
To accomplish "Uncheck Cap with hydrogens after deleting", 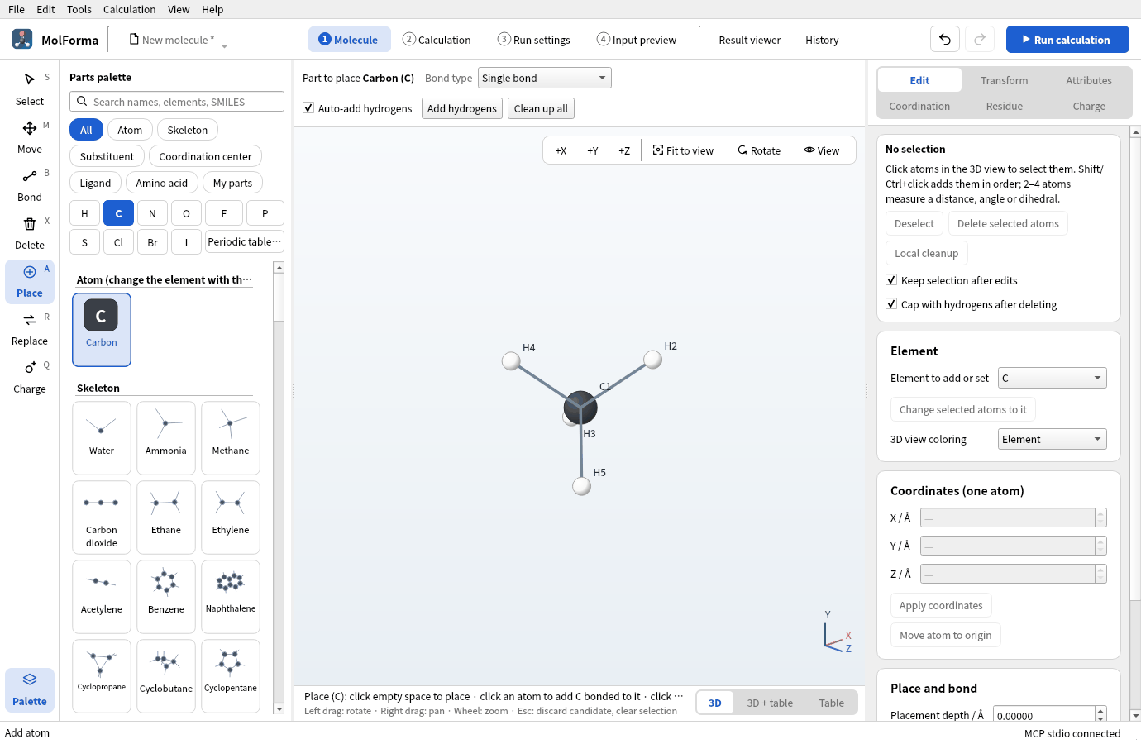I will [x=891, y=304].
